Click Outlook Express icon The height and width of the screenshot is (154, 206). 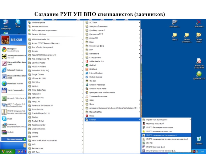click(87, 77)
